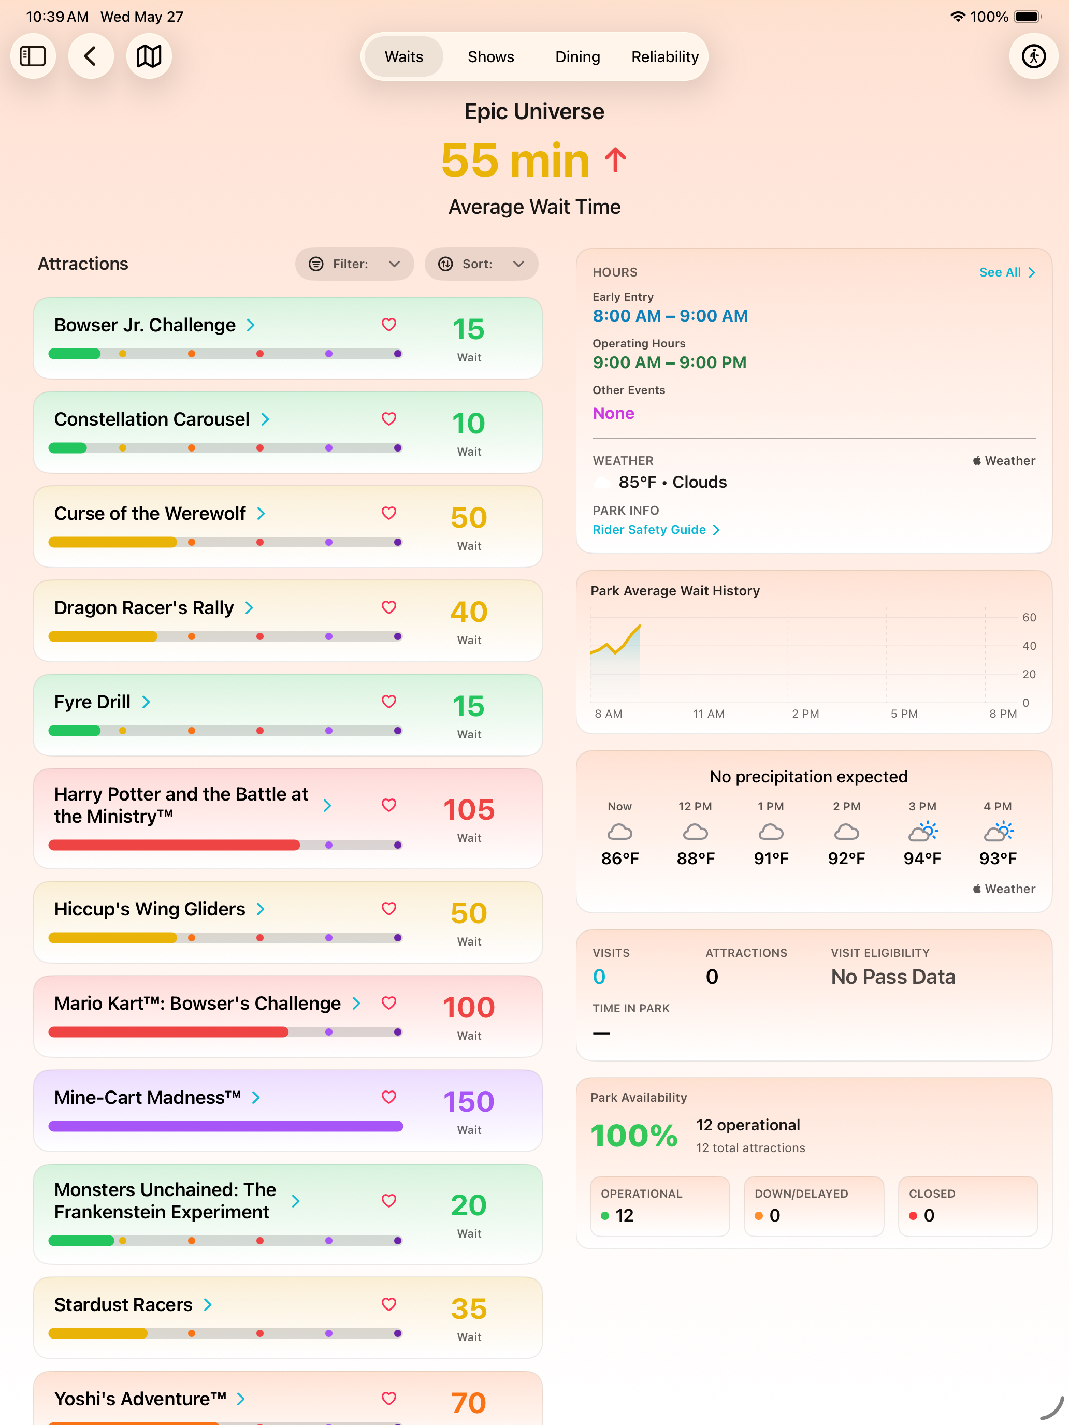Viewport: 1069px width, 1425px height.
Task: Favorite Mine-Cart Madness with heart
Action: pyautogui.click(x=388, y=1097)
